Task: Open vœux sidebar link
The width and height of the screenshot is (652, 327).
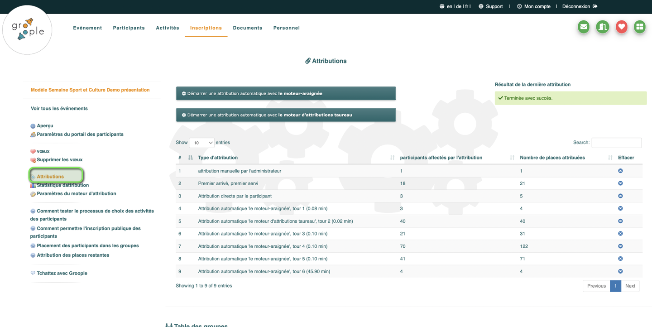Action: [x=43, y=151]
